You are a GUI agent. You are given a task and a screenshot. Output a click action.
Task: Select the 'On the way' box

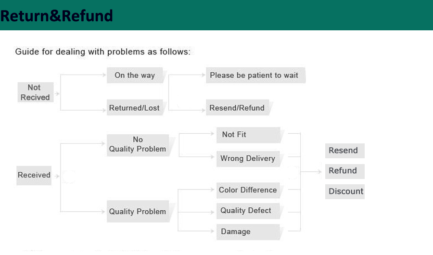(x=135, y=76)
